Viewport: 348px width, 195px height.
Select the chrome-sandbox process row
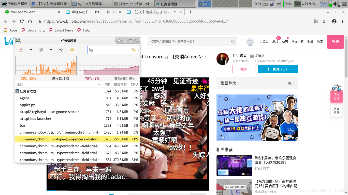tap(77, 132)
